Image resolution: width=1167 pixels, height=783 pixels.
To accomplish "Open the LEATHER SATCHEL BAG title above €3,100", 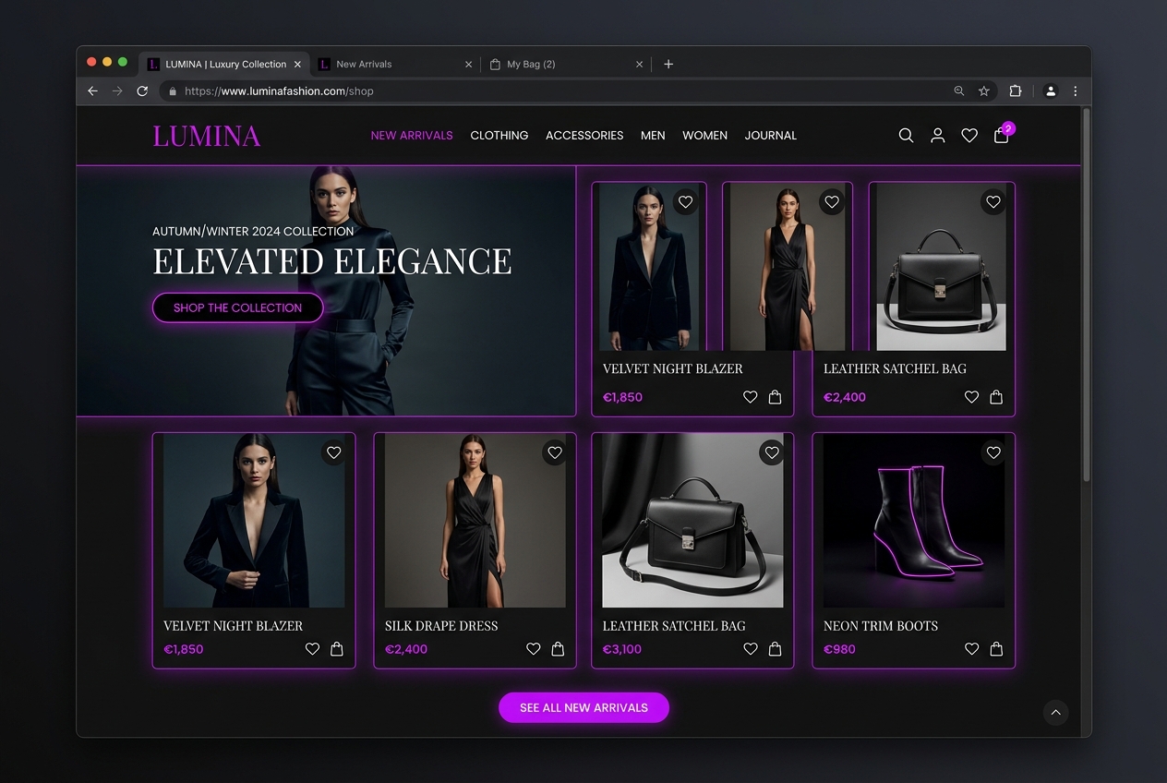I will click(674, 626).
